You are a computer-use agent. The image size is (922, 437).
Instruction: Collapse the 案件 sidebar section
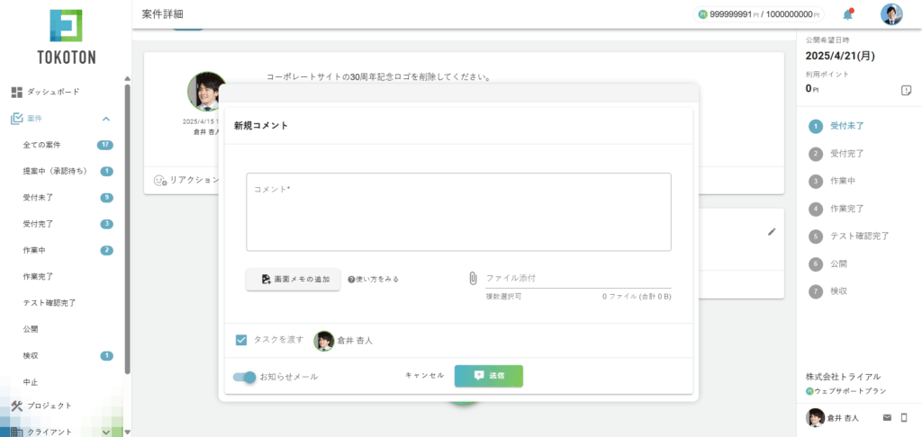pos(105,119)
